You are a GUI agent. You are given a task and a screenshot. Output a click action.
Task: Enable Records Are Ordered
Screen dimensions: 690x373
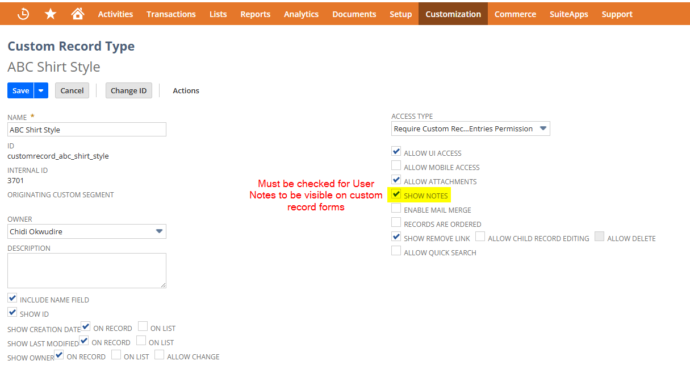click(x=396, y=222)
